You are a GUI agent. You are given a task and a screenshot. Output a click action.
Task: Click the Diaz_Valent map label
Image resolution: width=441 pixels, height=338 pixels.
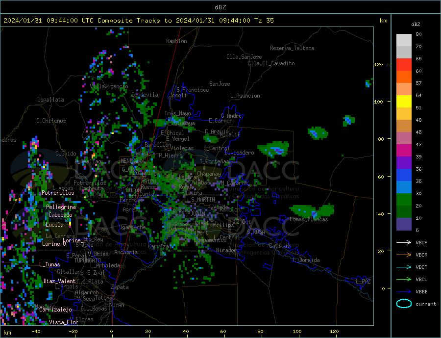60,281
